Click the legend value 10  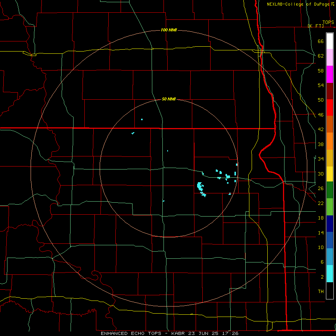pyautogui.click(x=321, y=247)
